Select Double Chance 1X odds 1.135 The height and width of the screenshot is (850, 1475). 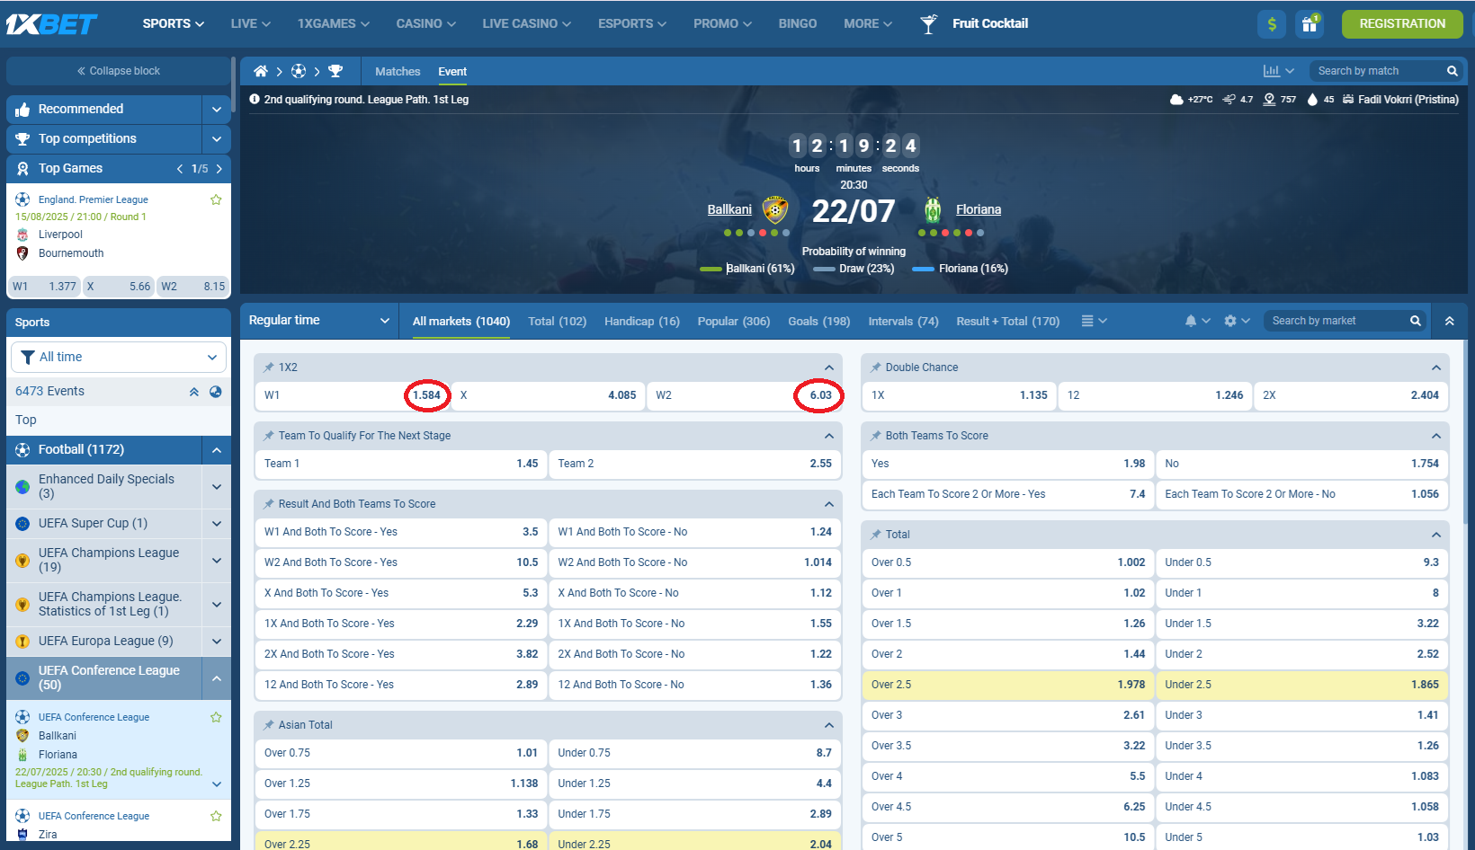coord(960,395)
